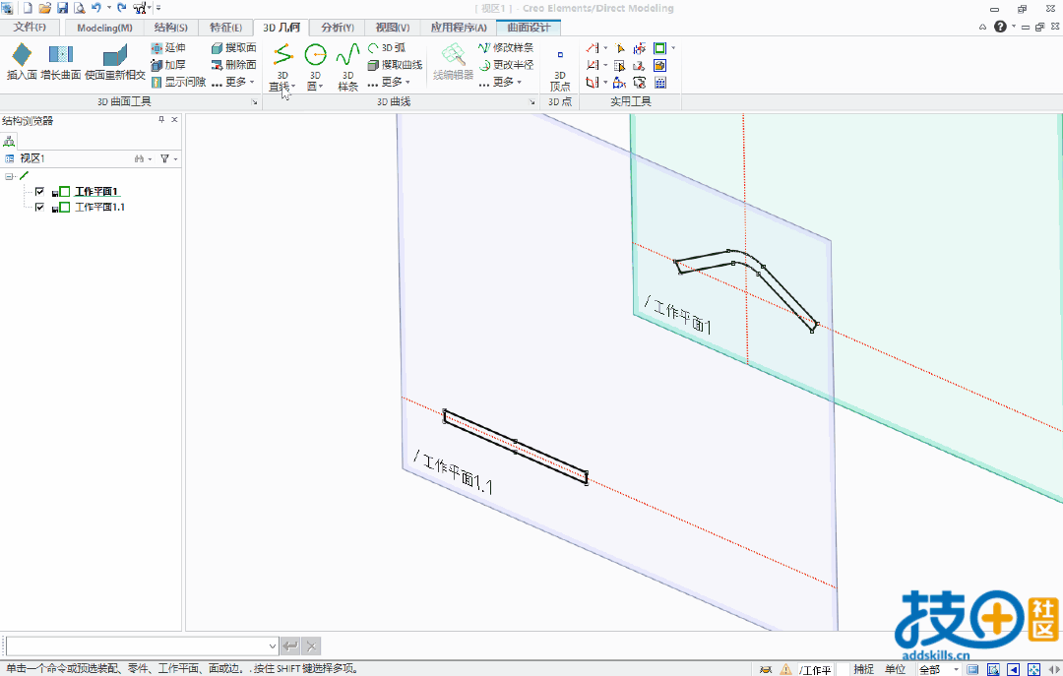
Task: Open the filter funnel dropdown in browser
Action: point(169,158)
